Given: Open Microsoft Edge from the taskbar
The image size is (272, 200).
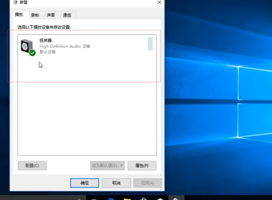Looking at the screenshot, I should coord(111,198).
